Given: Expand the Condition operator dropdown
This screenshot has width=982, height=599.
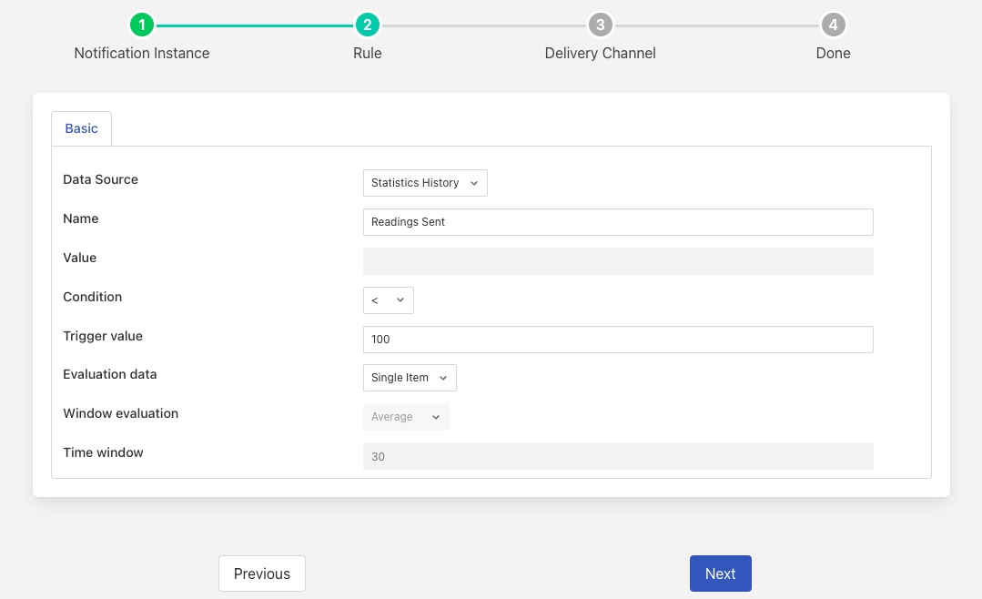Looking at the screenshot, I should 388,300.
